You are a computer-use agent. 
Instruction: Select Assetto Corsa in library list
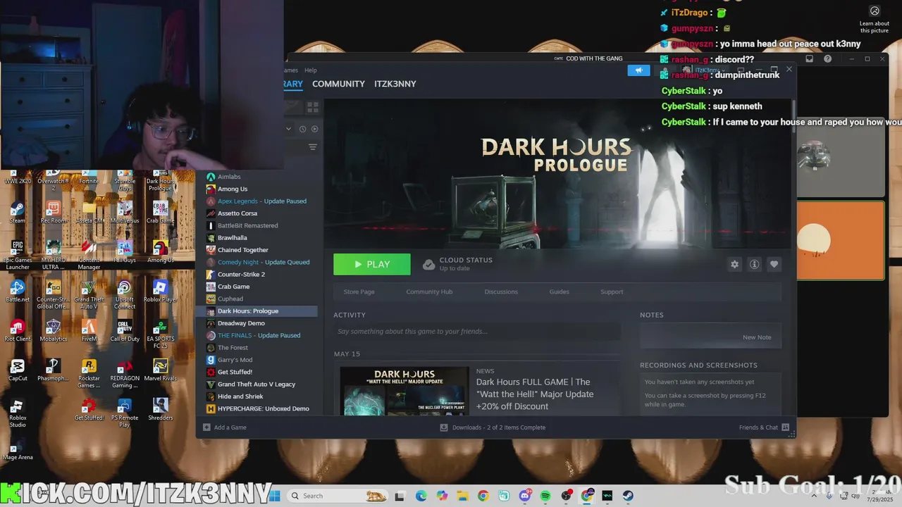click(237, 213)
